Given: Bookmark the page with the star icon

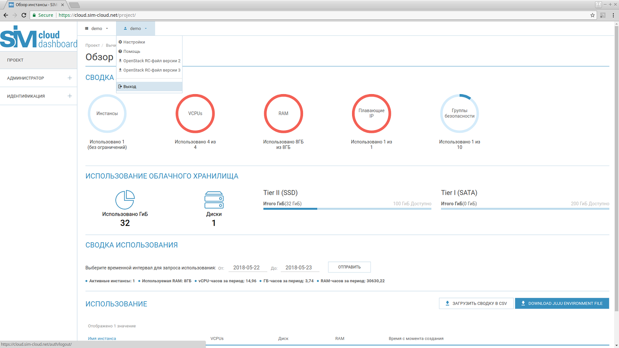Looking at the screenshot, I should click(x=592, y=15).
